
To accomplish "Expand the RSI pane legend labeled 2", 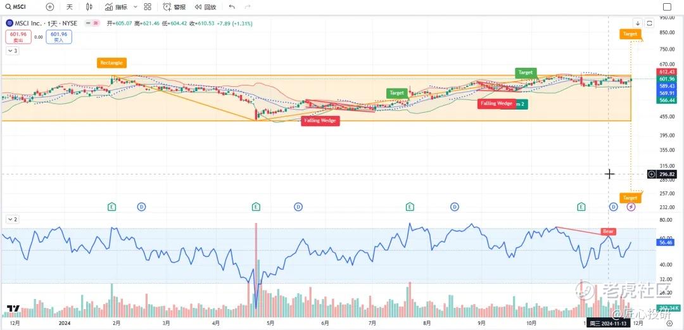I will point(12,219).
